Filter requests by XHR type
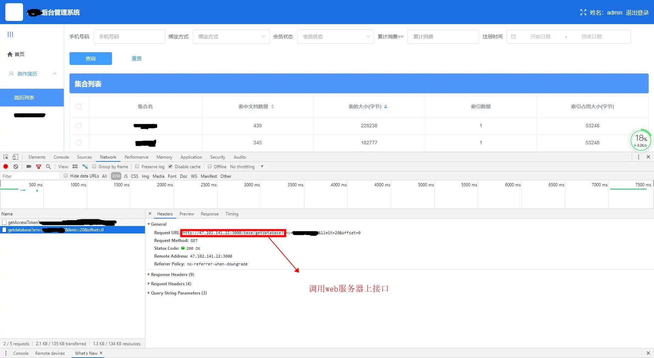This screenshot has height=358, width=654. 116,176
